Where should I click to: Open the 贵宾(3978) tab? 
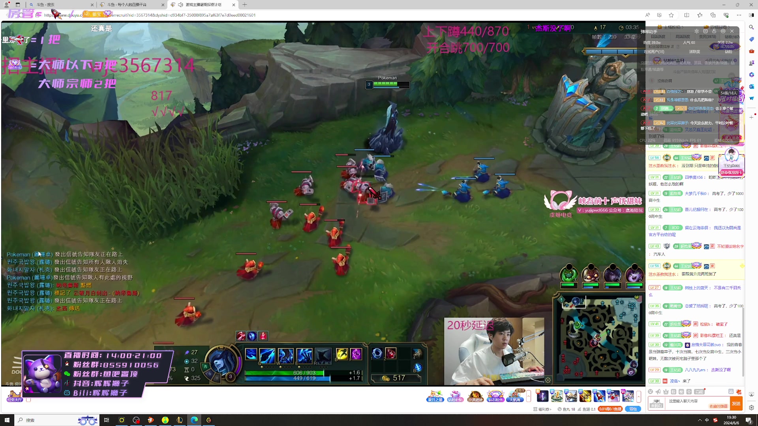tap(707, 37)
